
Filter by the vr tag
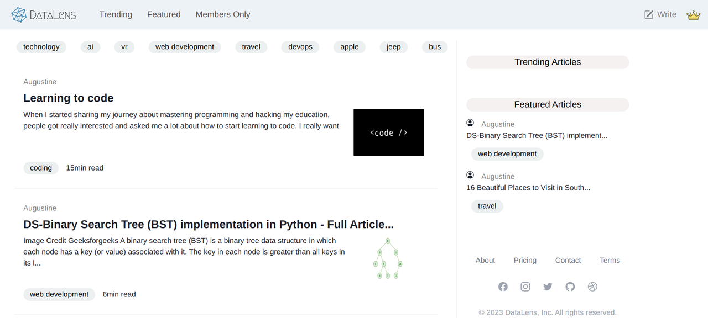[124, 47]
